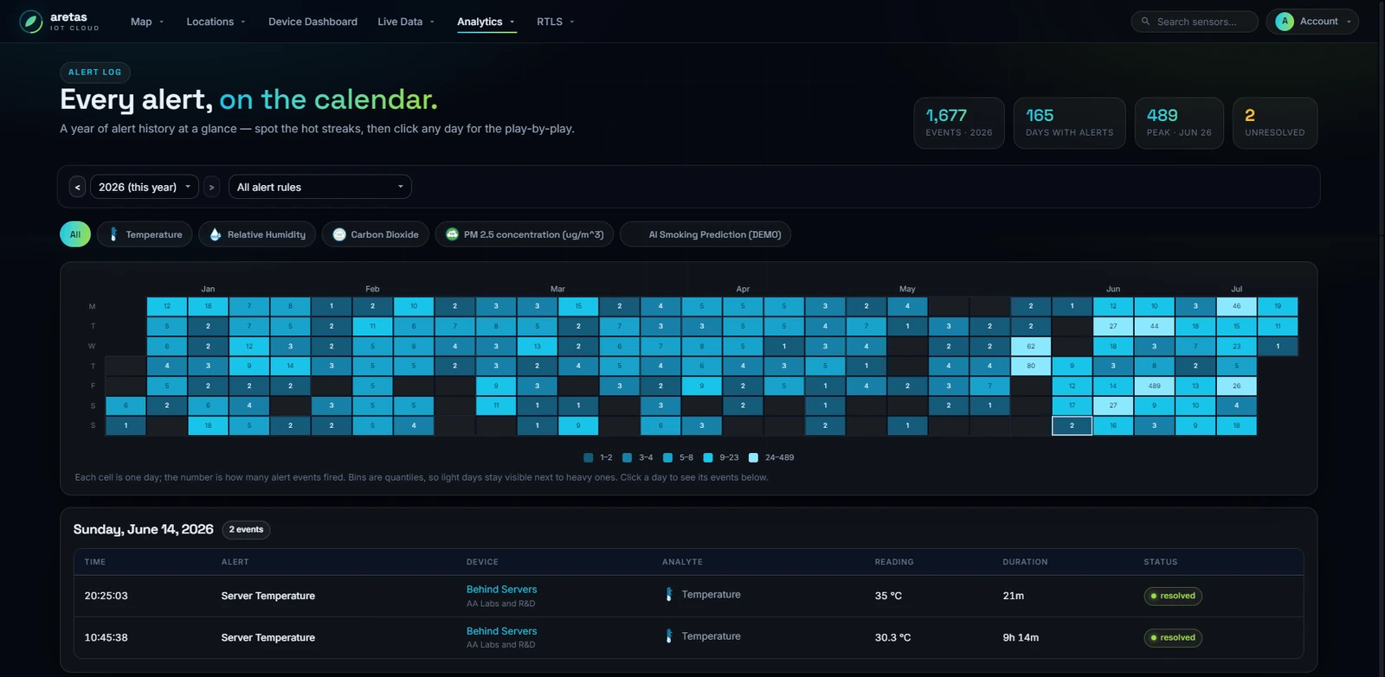This screenshot has height=677, width=1385.
Task: Click the magnifier icon in the search box
Action: click(1146, 22)
